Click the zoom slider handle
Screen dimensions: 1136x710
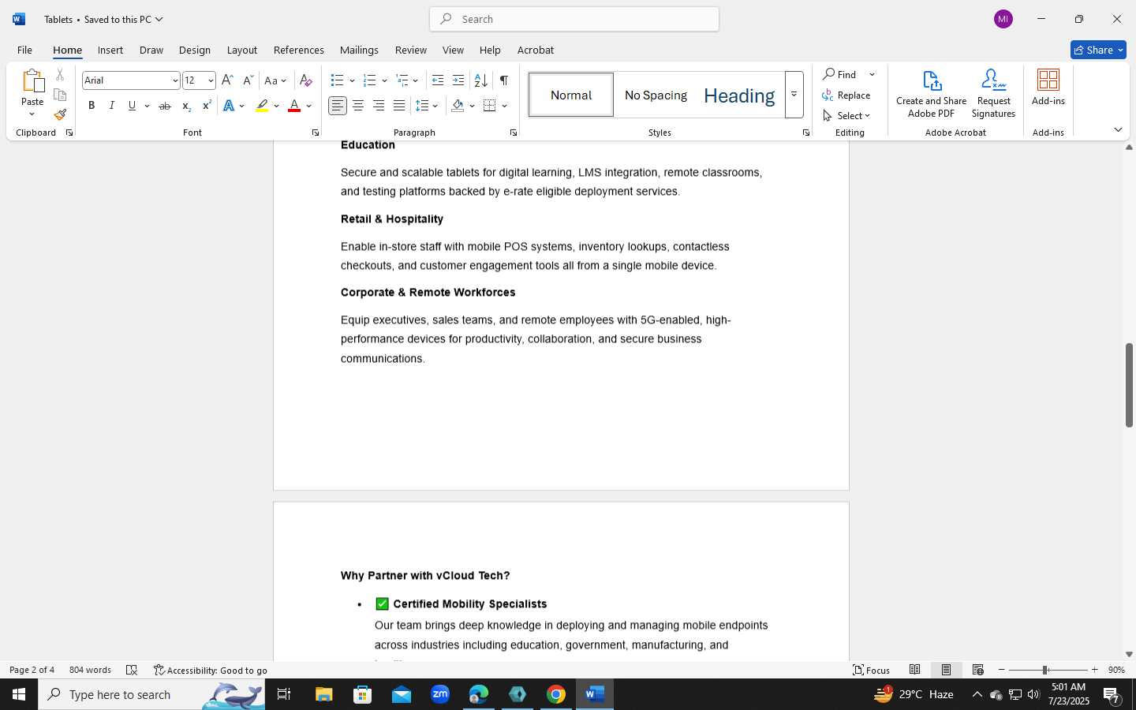[x=1045, y=670]
